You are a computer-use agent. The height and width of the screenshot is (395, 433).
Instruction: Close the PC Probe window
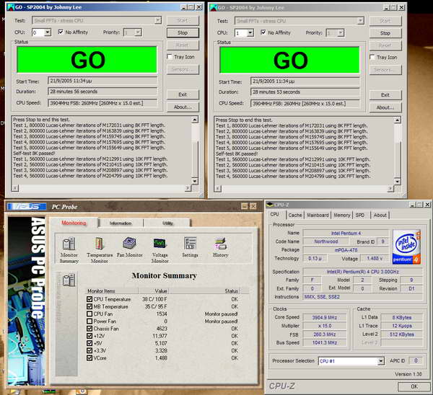pos(253,206)
